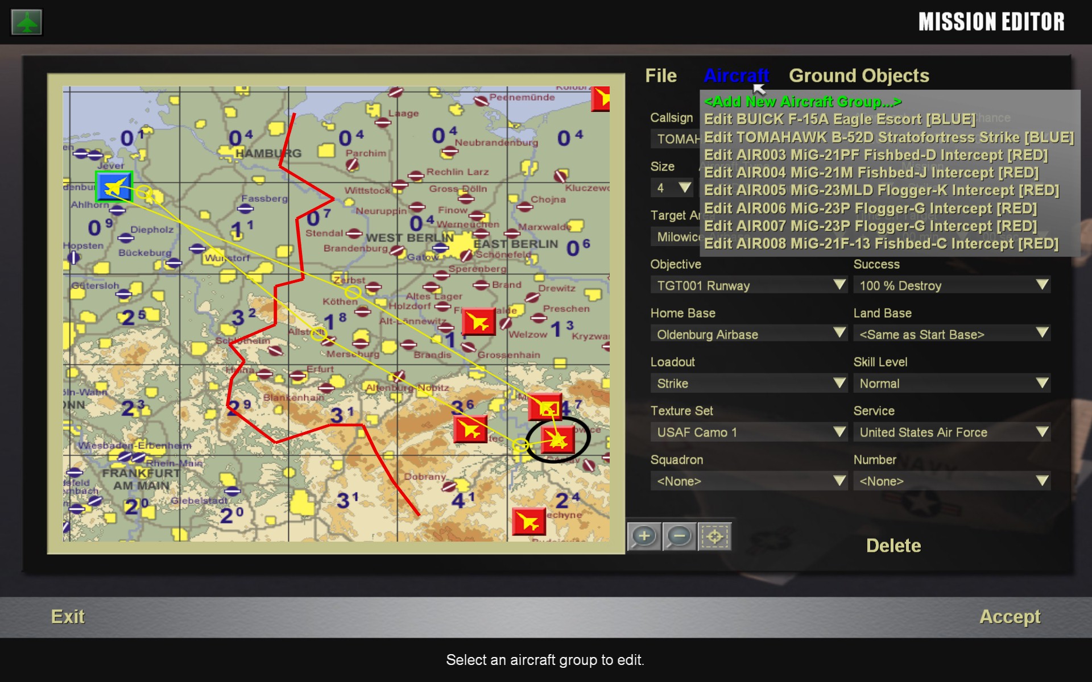
Task: Choose Add New Aircraft Group
Action: 803,101
